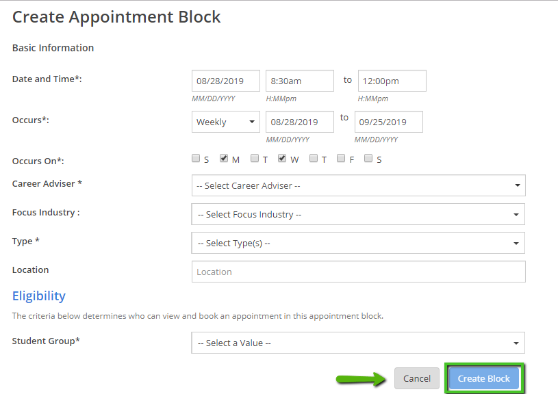Expand the Select Type(s) dropdown

(358, 243)
